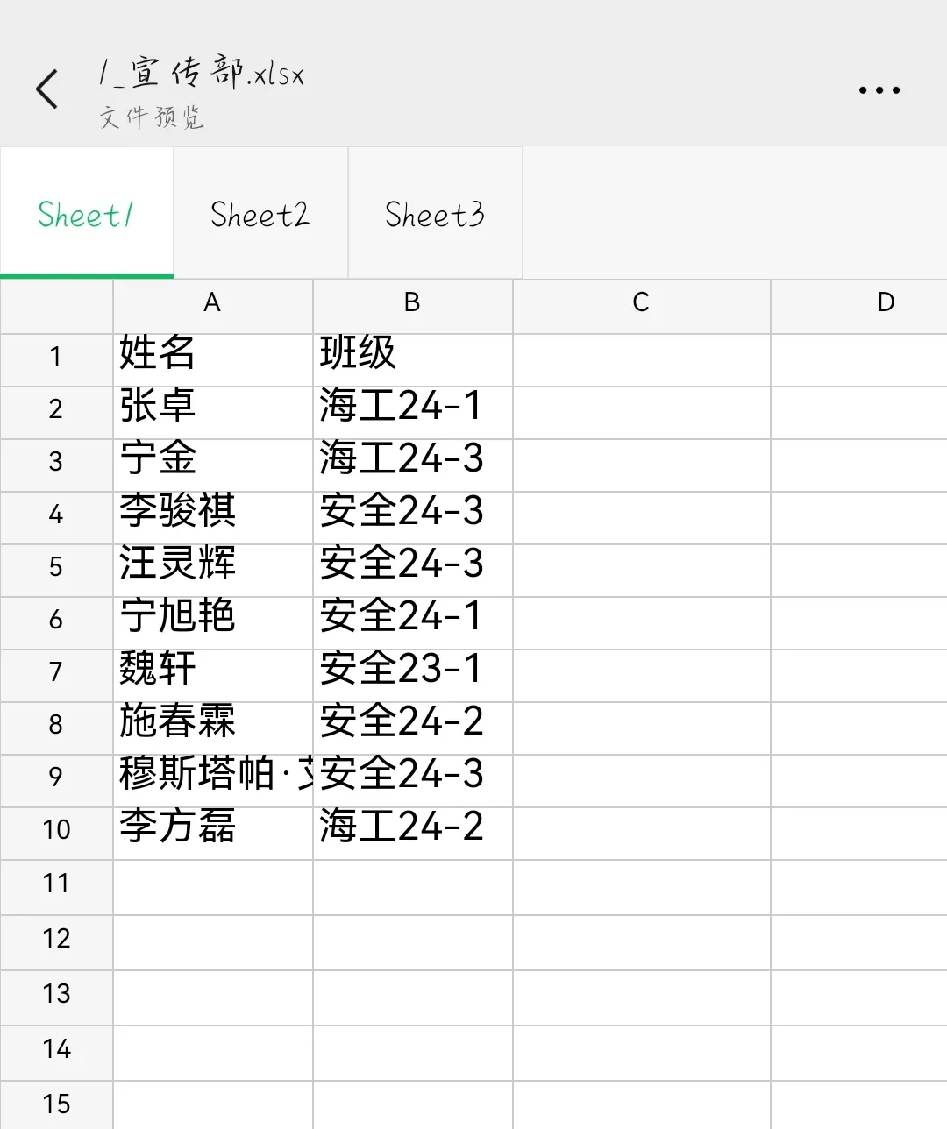947x1129 pixels.
Task: Select column D header
Action: click(885, 305)
